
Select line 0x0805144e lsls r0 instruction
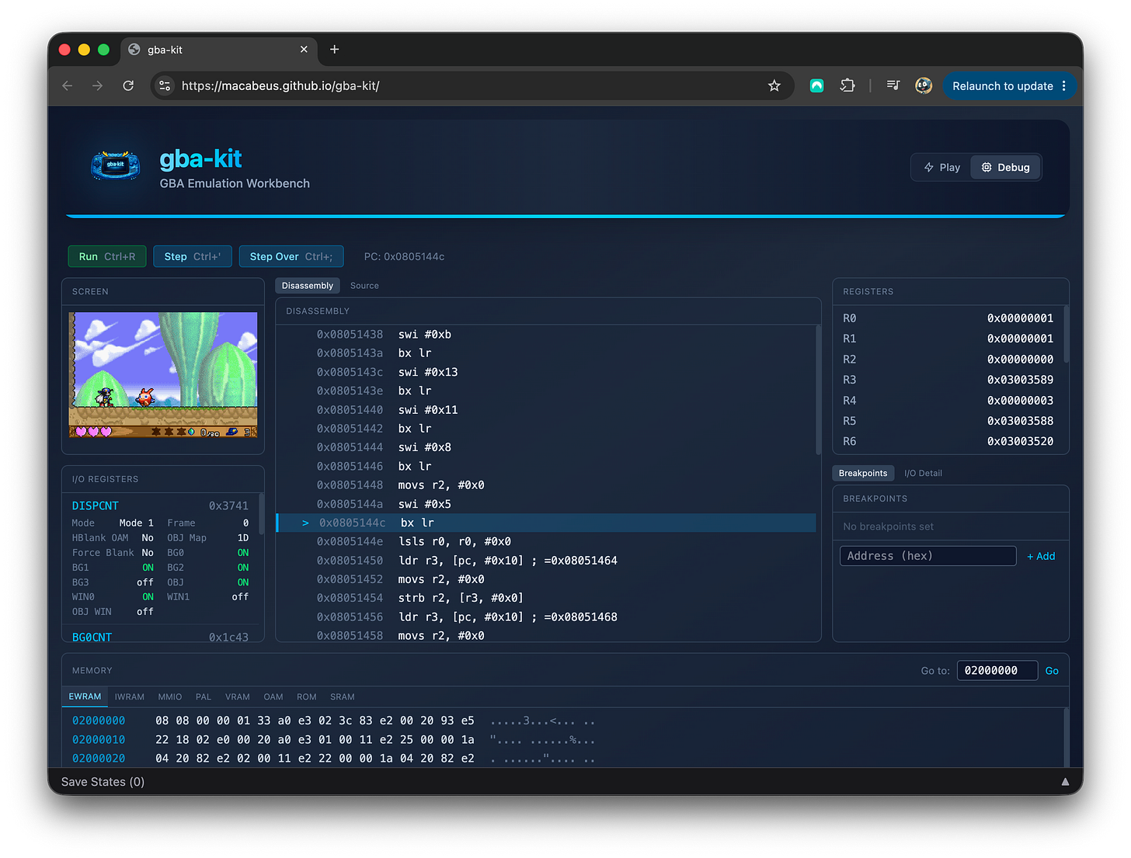[x=546, y=542]
